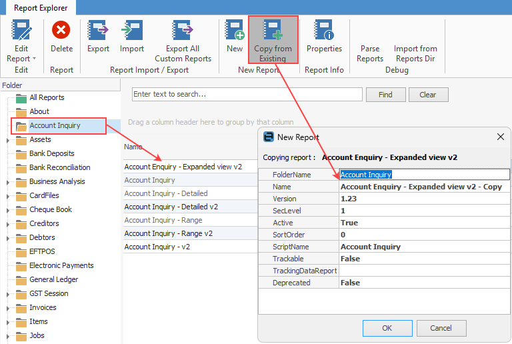Click the ScriptName value Account Inquiry
The width and height of the screenshot is (512, 344).
[x=425, y=247]
